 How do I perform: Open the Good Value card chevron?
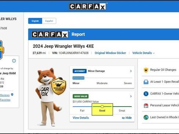coord(131,96)
